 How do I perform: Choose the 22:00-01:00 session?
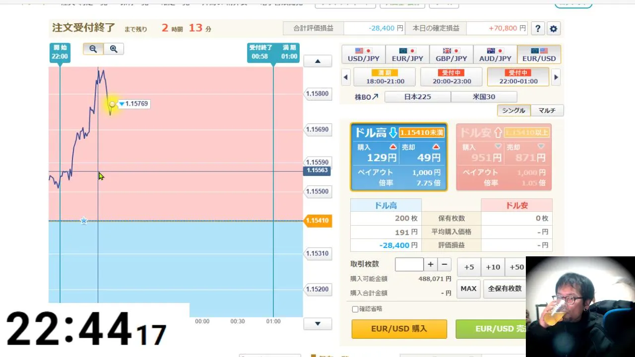pyautogui.click(x=518, y=77)
